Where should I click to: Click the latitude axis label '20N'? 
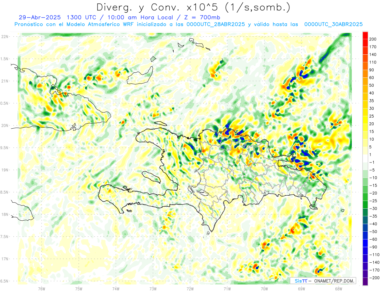click(5, 125)
